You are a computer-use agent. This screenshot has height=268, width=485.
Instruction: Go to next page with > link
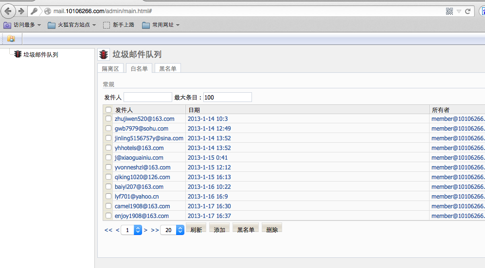tap(145, 230)
